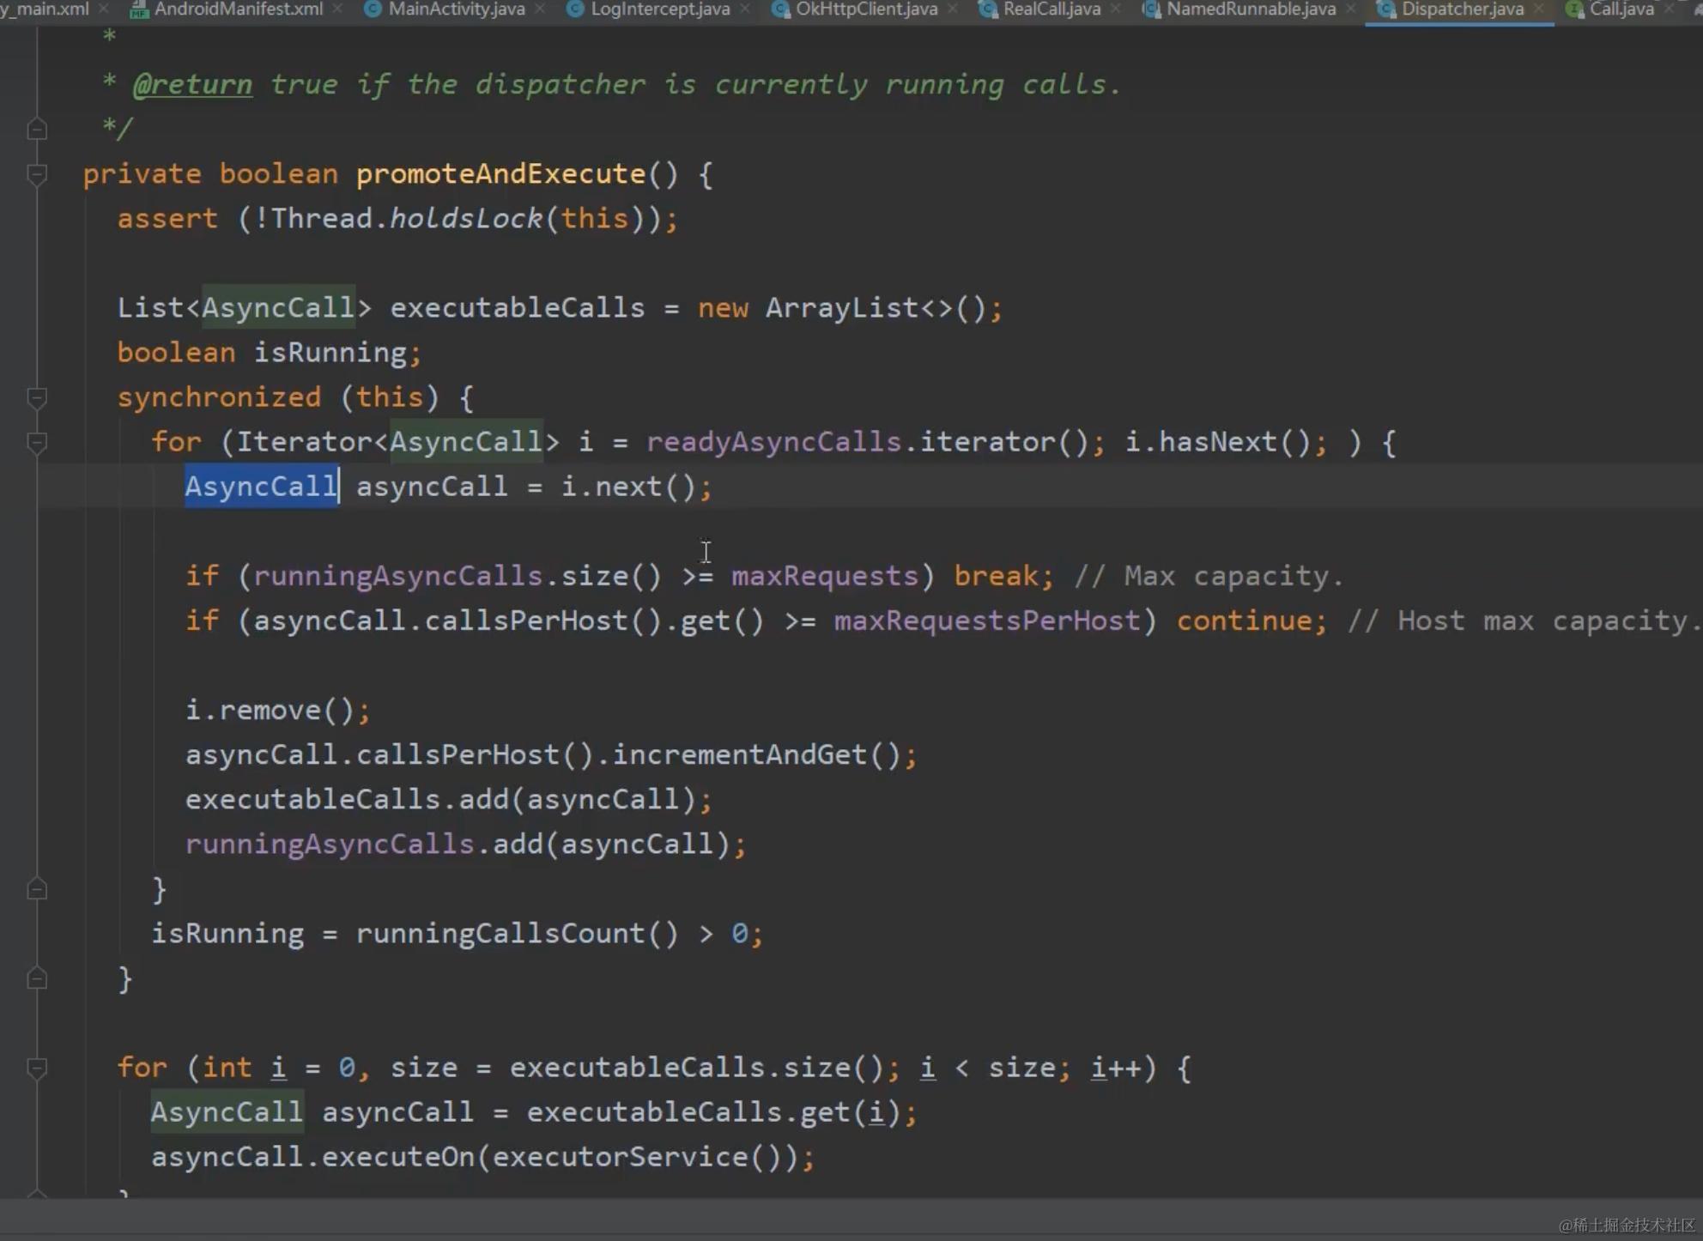The width and height of the screenshot is (1703, 1241).
Task: Collapse the javadoc comment end fold marker
Action: [x=37, y=130]
